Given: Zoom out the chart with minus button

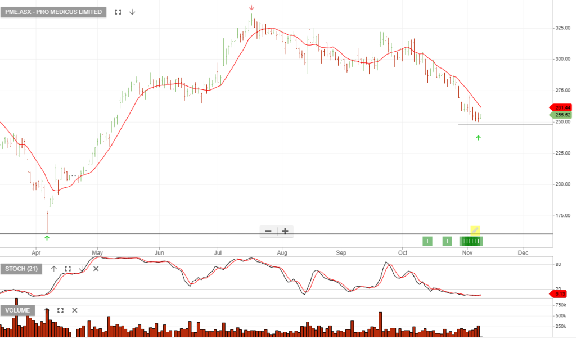Looking at the screenshot, I should pyautogui.click(x=268, y=231).
